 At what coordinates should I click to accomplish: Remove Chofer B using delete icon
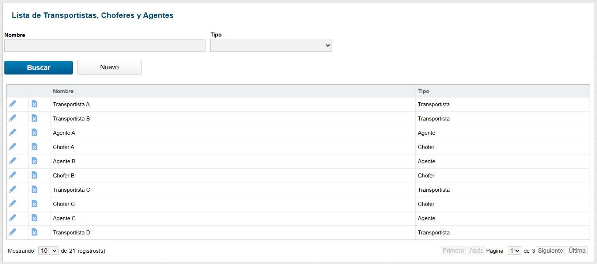(34, 175)
